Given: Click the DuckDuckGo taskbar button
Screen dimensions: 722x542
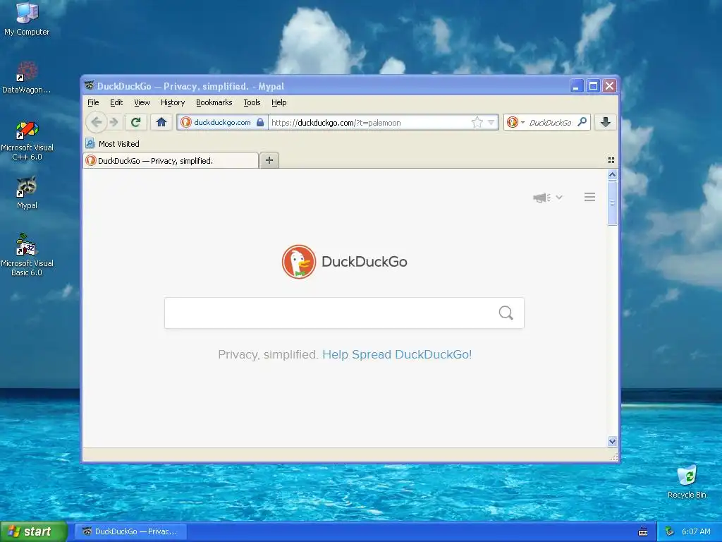Looking at the screenshot, I should pos(131,531).
